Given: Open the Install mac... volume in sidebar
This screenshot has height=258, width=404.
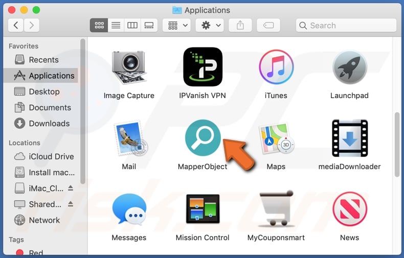Looking at the screenshot, I should pyautogui.click(x=41, y=172).
